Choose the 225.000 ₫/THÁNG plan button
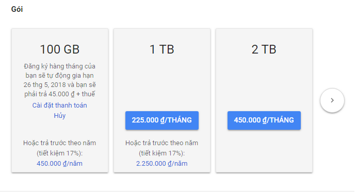Screen dimensions: 356x192 coord(162,120)
